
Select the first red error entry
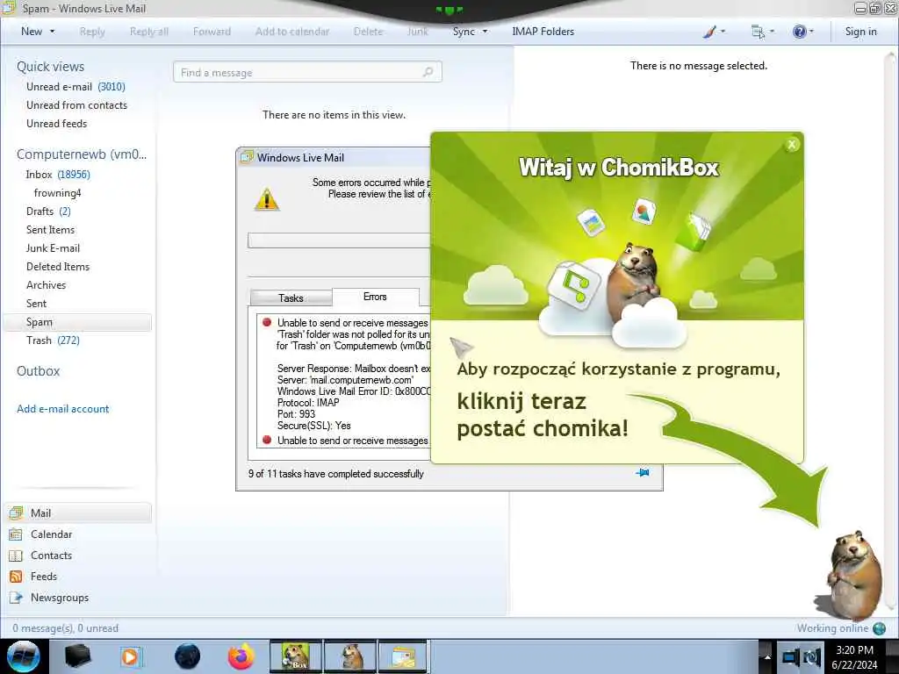[267, 322]
